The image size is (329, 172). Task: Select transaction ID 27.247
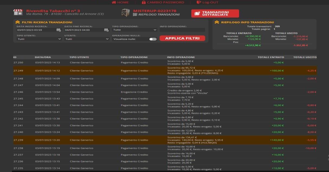pyautogui.click(x=18, y=85)
